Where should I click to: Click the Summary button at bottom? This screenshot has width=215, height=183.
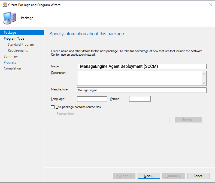[174, 176]
